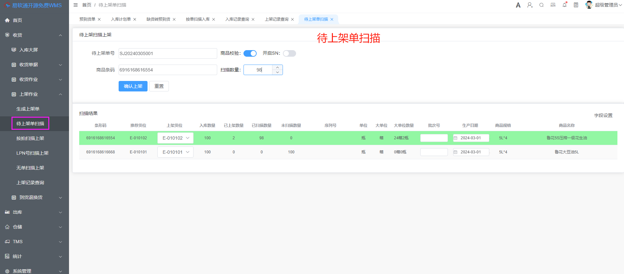Increase 扫描数量 with up arrow
Image resolution: width=624 pixels, height=274 pixels.
click(x=277, y=67)
